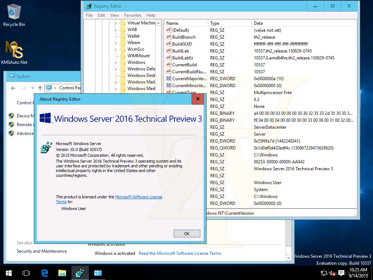Click the BuildBranch string value icon
Viewport: 373px width, 280px height.
tap(169, 37)
